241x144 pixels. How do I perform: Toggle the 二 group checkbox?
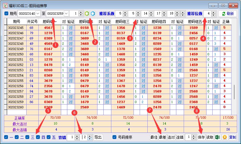pos(17,137)
